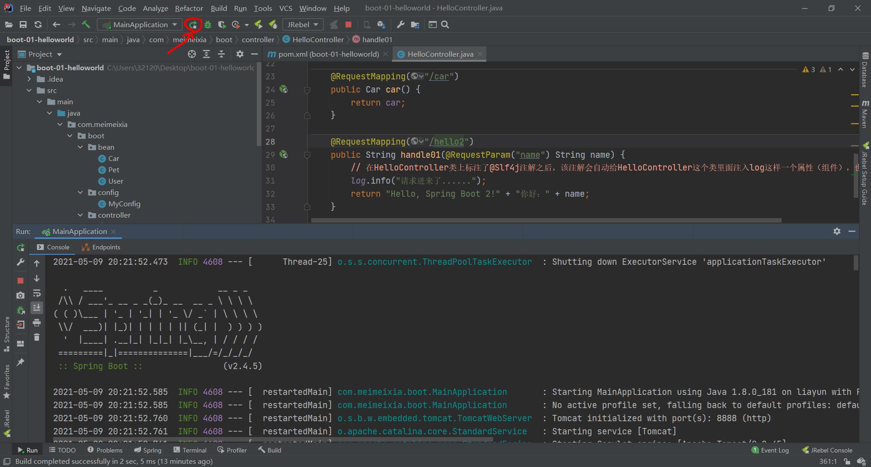871x467 pixels.
Task: Synchronize files using the reload icon
Action: tap(38, 24)
